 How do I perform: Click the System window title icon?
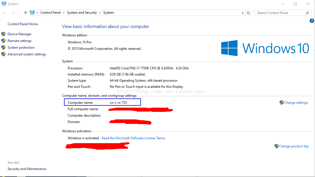(x=4, y=4)
